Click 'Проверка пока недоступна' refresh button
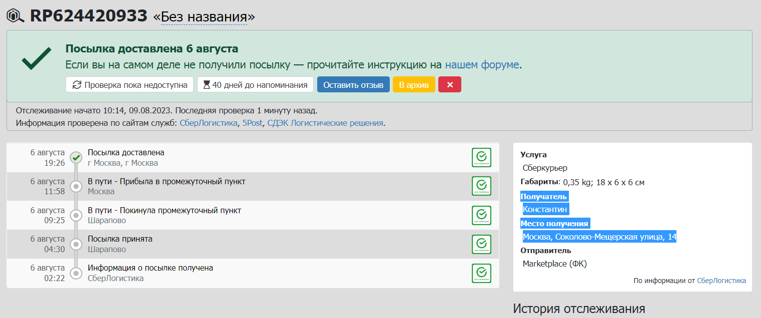The width and height of the screenshot is (761, 318). point(130,84)
